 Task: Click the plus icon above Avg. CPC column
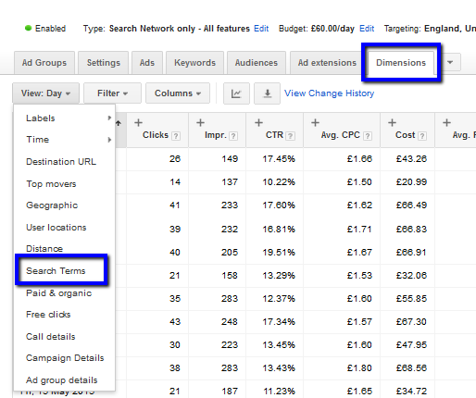point(315,123)
